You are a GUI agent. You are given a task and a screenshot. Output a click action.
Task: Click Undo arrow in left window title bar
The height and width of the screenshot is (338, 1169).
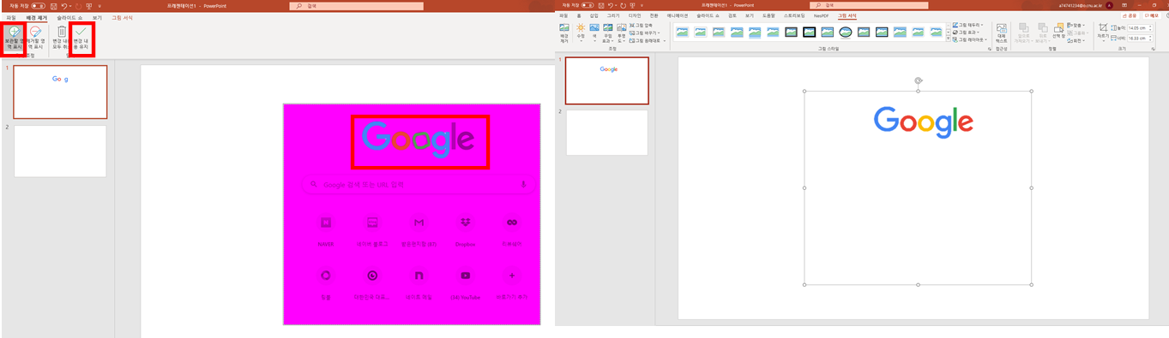(x=64, y=6)
